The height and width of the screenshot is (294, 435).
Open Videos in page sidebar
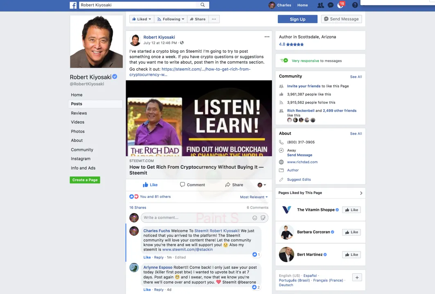77,122
